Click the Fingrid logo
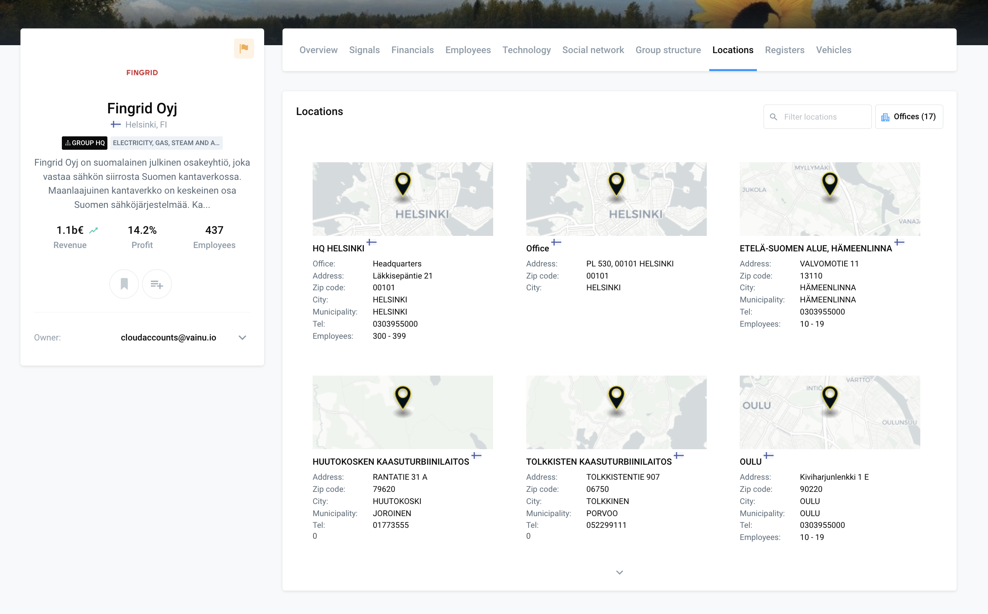 tap(142, 73)
